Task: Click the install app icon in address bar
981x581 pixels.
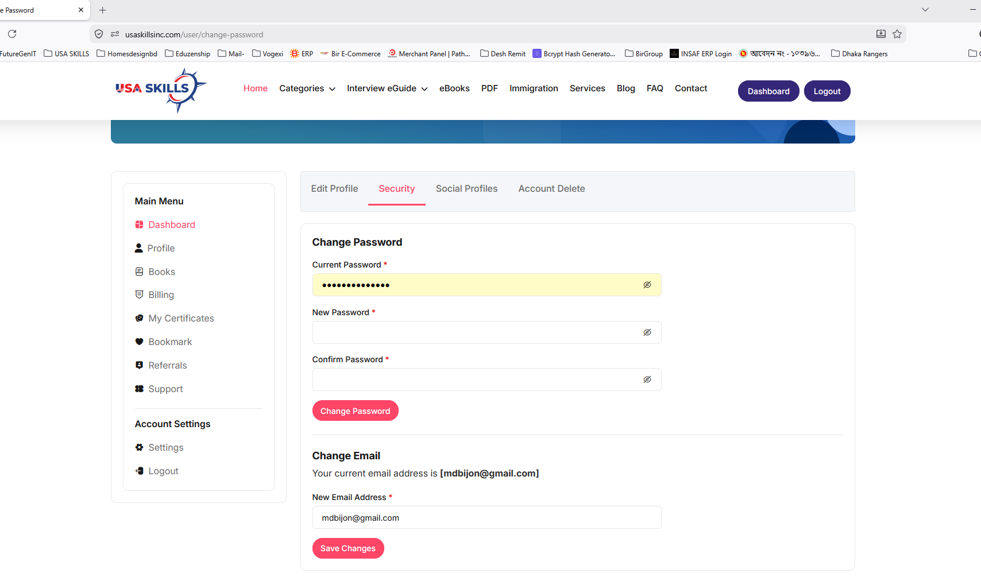Action: [881, 34]
